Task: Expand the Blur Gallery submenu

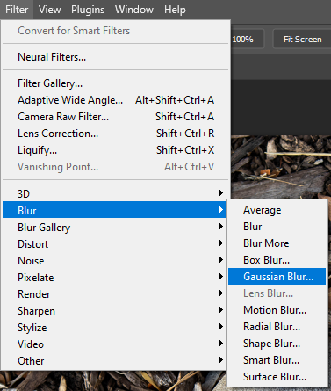Action: pos(114,228)
